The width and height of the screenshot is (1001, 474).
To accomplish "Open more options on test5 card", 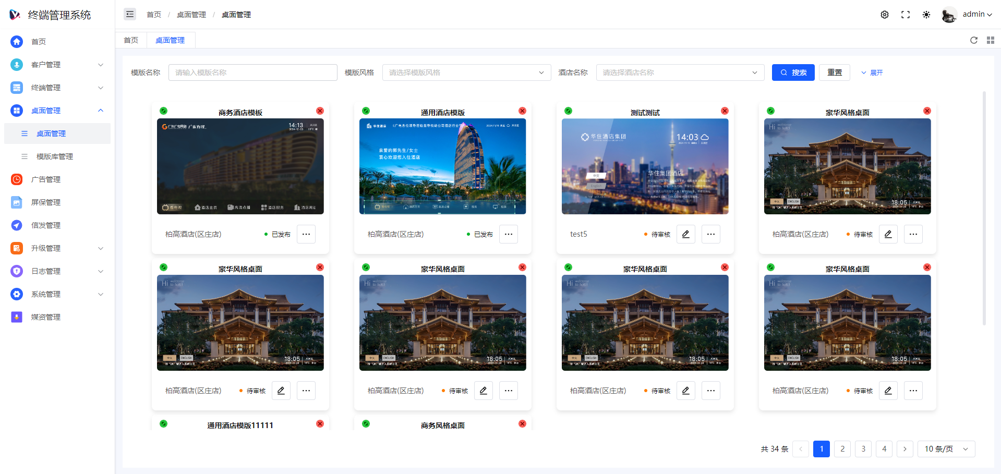I will tap(711, 234).
